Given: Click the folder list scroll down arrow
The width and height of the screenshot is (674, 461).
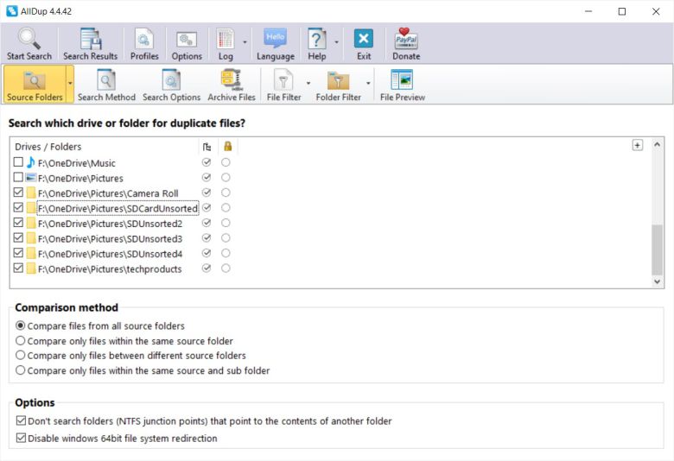Looking at the screenshot, I should (657, 281).
